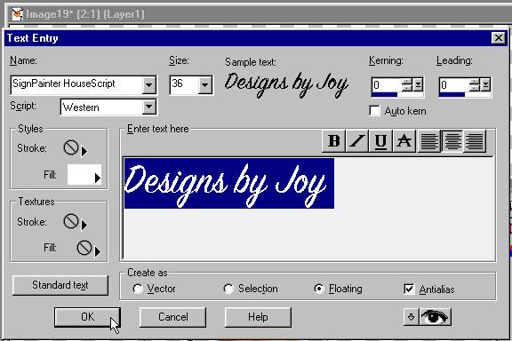The image size is (512, 341).
Task: Open the Styles Fill white swatch
Action: click(x=84, y=175)
